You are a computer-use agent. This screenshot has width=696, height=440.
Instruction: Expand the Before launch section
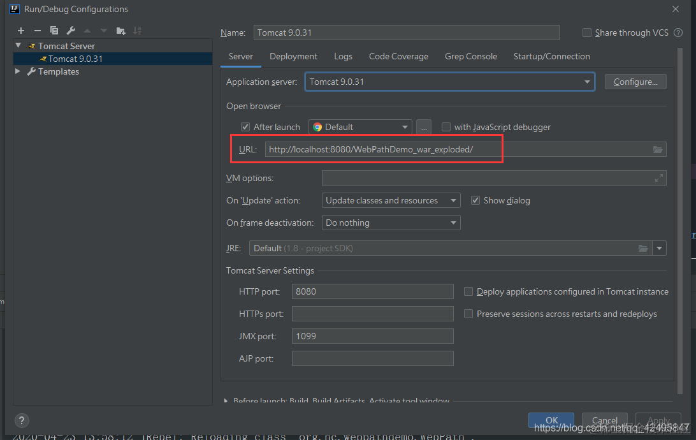(226, 400)
